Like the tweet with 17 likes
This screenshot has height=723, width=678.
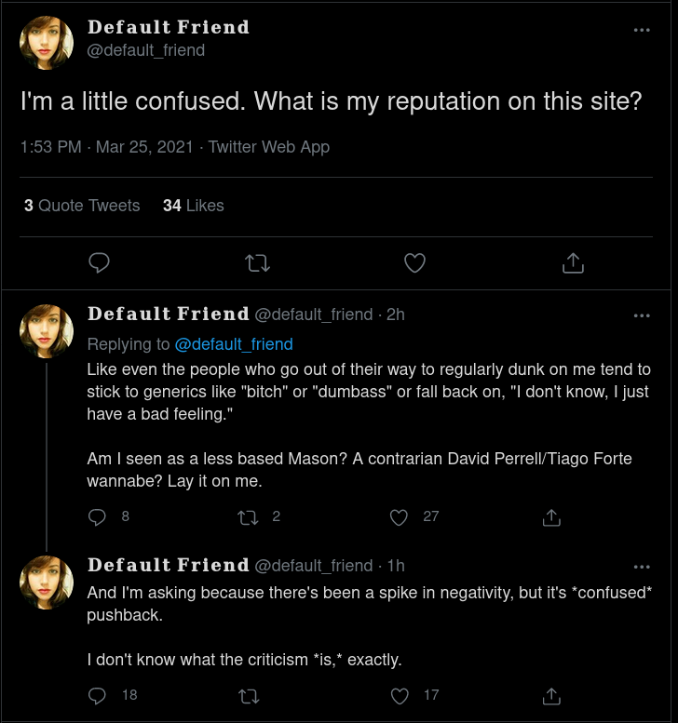pos(400,695)
